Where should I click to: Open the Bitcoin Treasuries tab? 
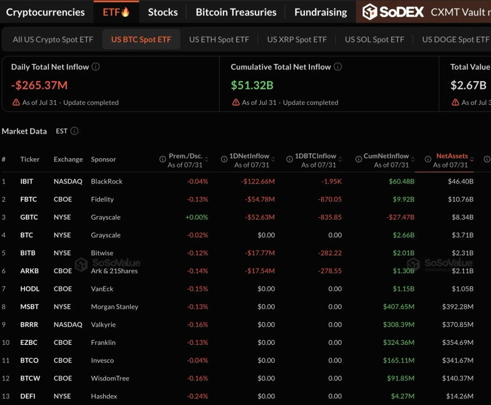(236, 12)
